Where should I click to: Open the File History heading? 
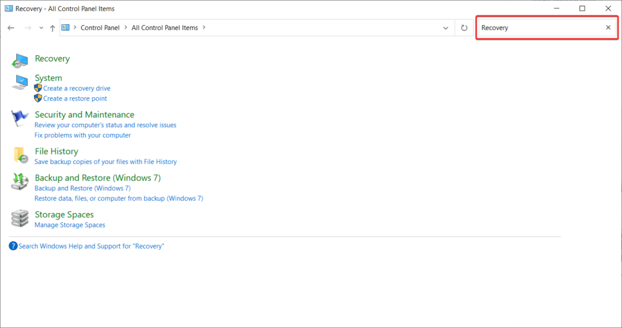pyautogui.click(x=56, y=152)
